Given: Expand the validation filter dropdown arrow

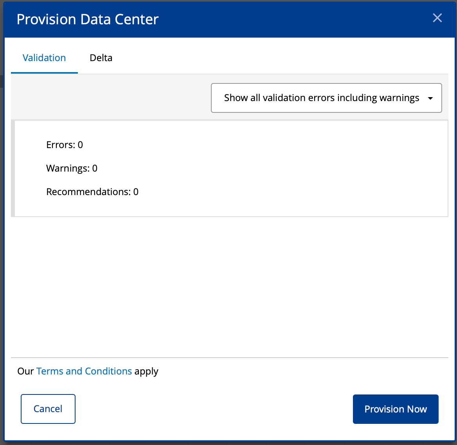Looking at the screenshot, I should (430, 98).
